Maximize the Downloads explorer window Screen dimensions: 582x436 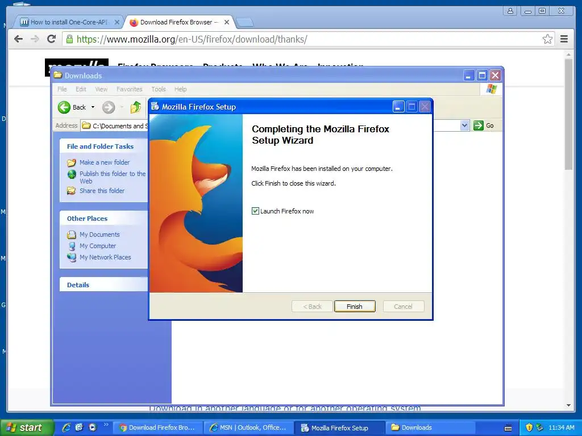(482, 76)
